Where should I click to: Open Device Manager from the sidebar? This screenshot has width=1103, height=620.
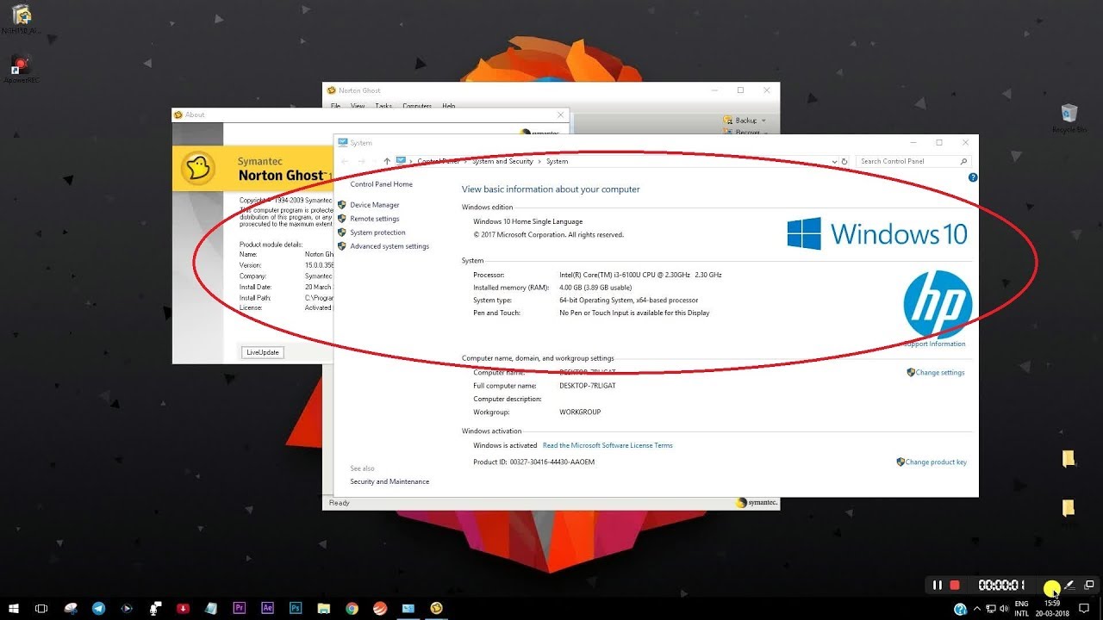[375, 204]
